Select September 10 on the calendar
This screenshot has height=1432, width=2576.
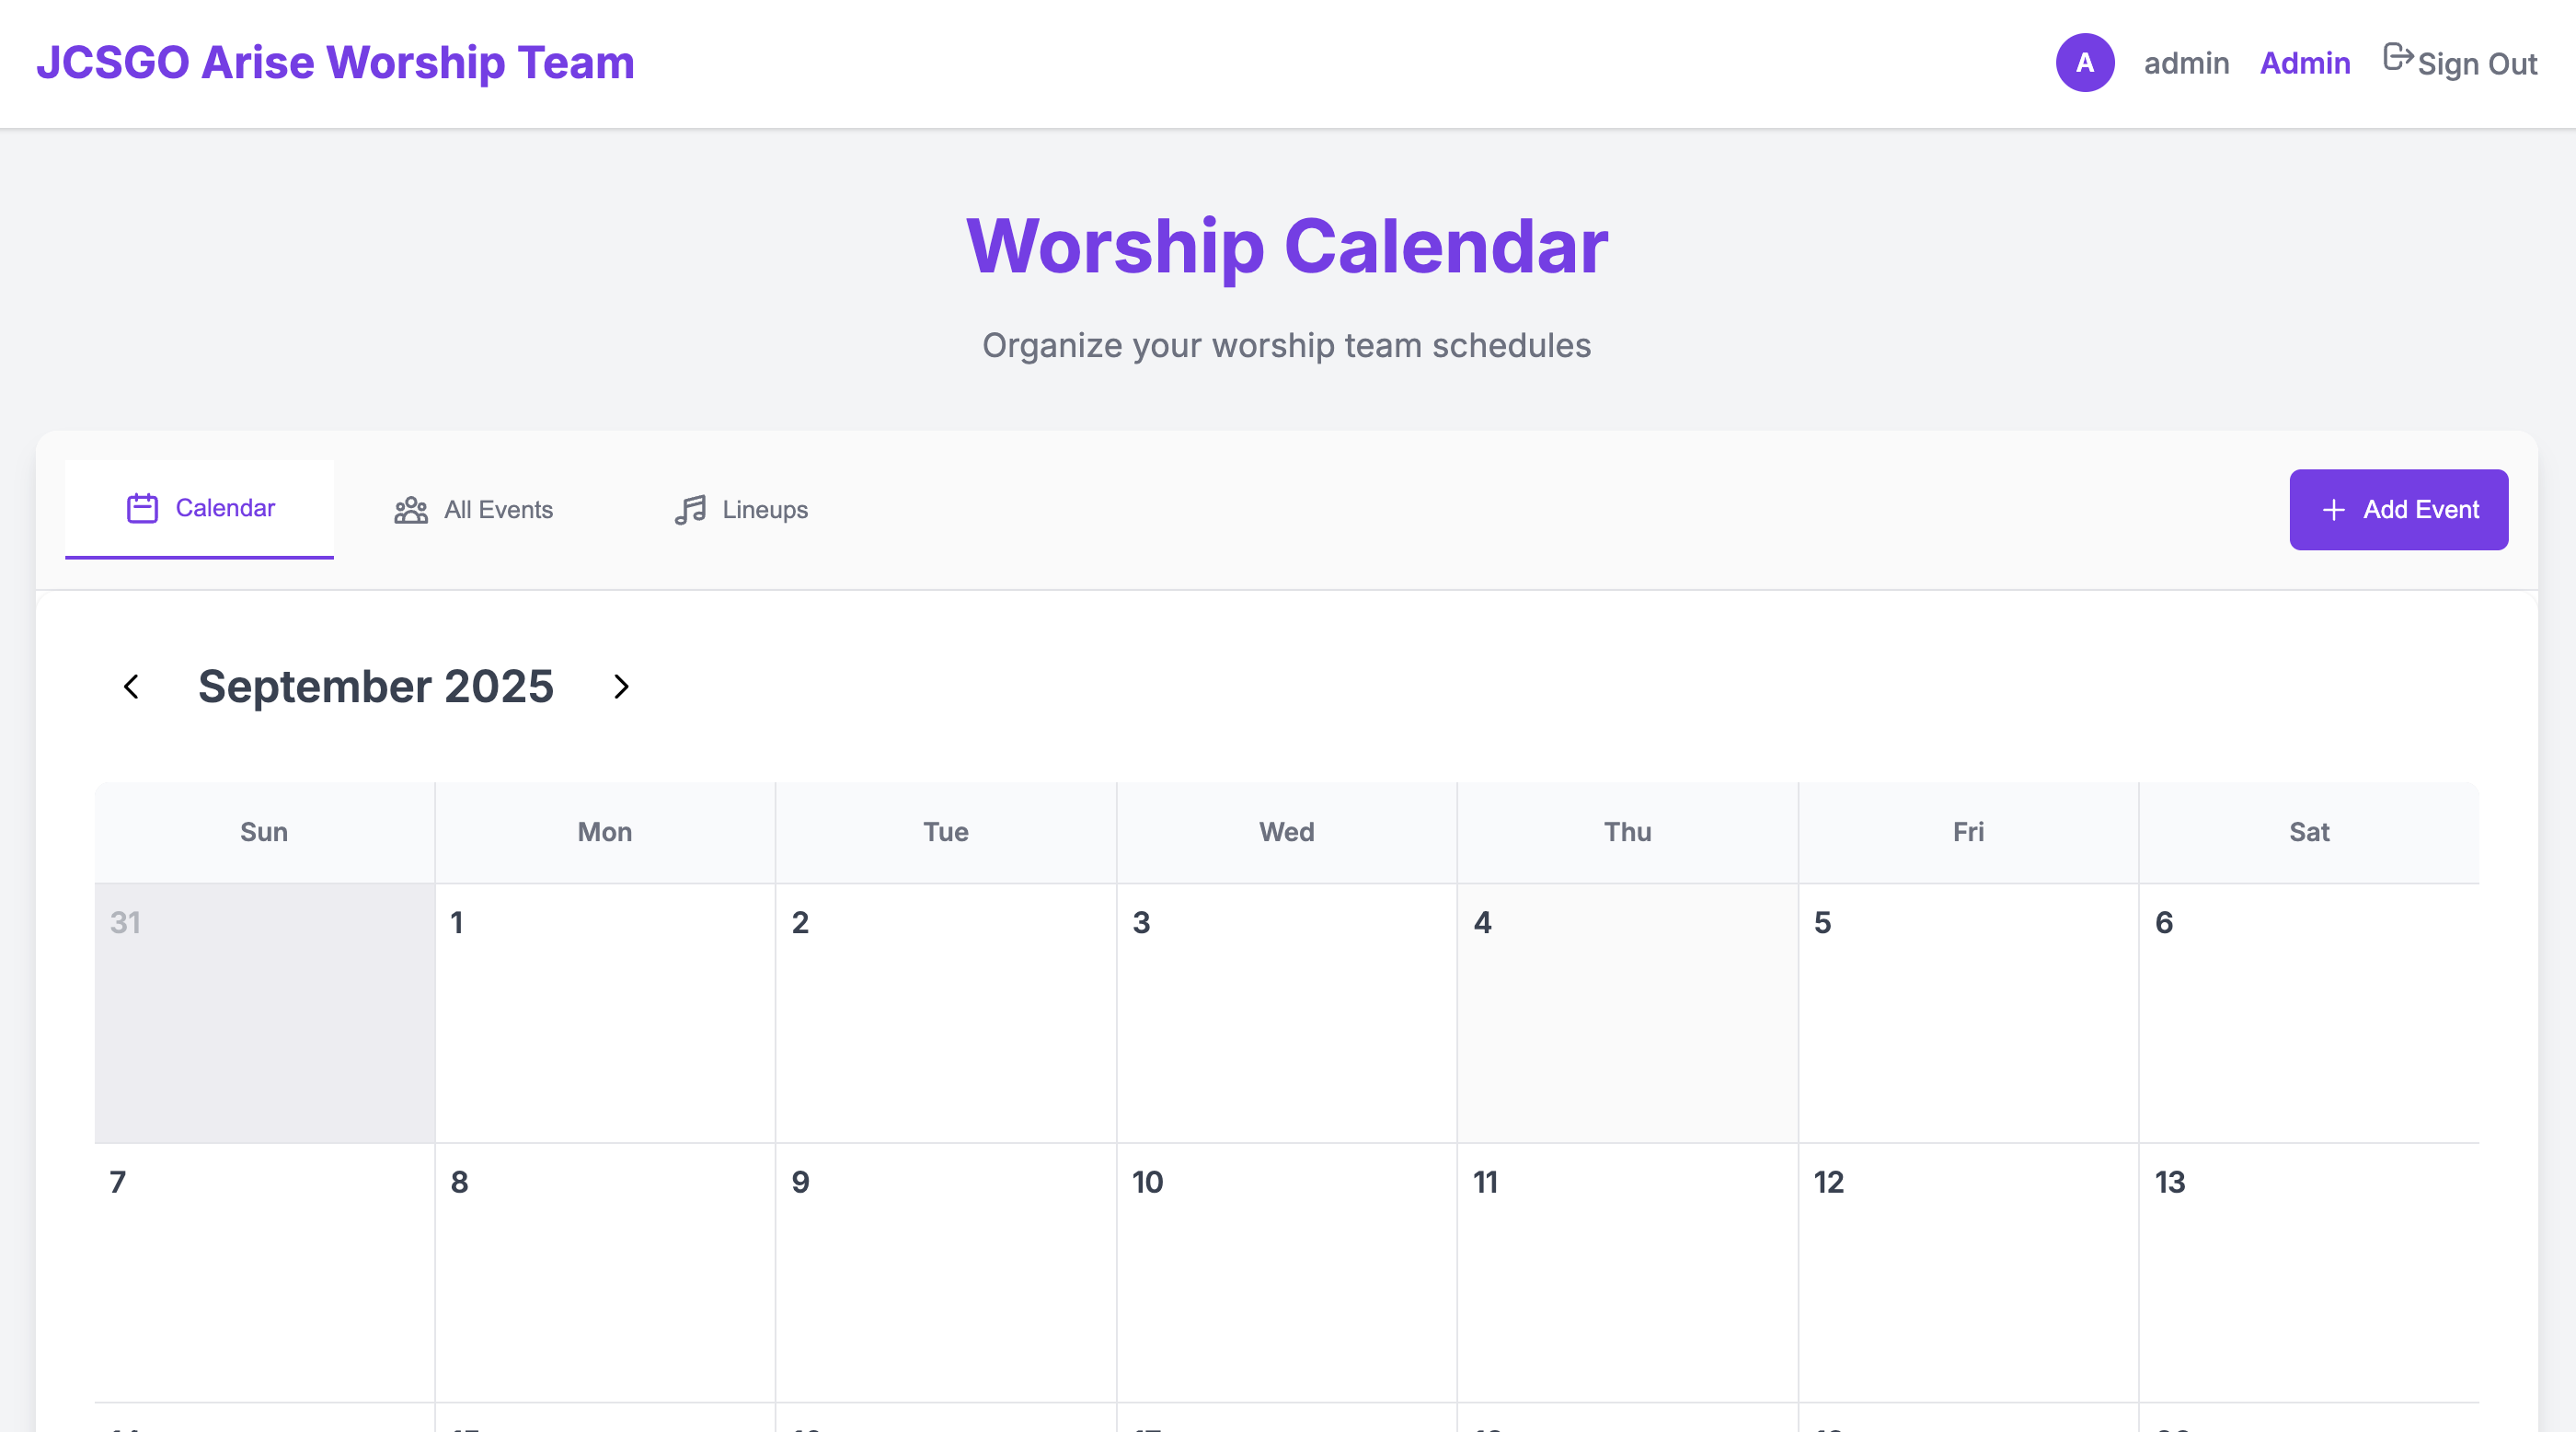tap(1286, 1280)
